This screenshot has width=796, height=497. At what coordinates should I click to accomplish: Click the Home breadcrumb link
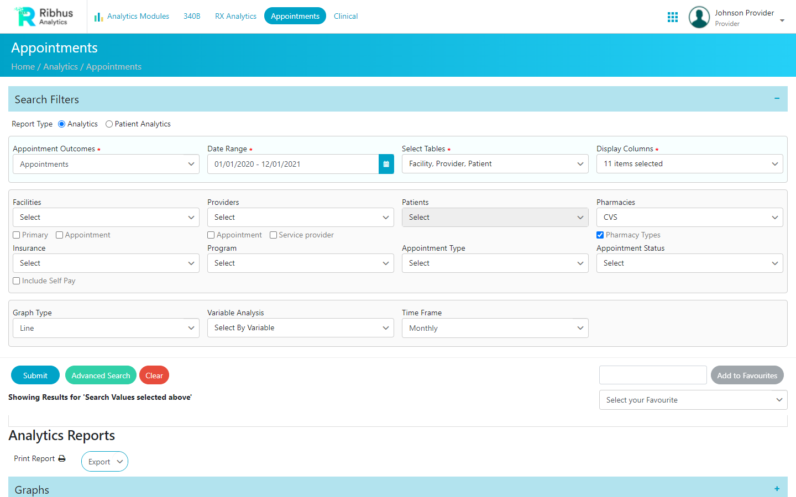pyautogui.click(x=23, y=66)
